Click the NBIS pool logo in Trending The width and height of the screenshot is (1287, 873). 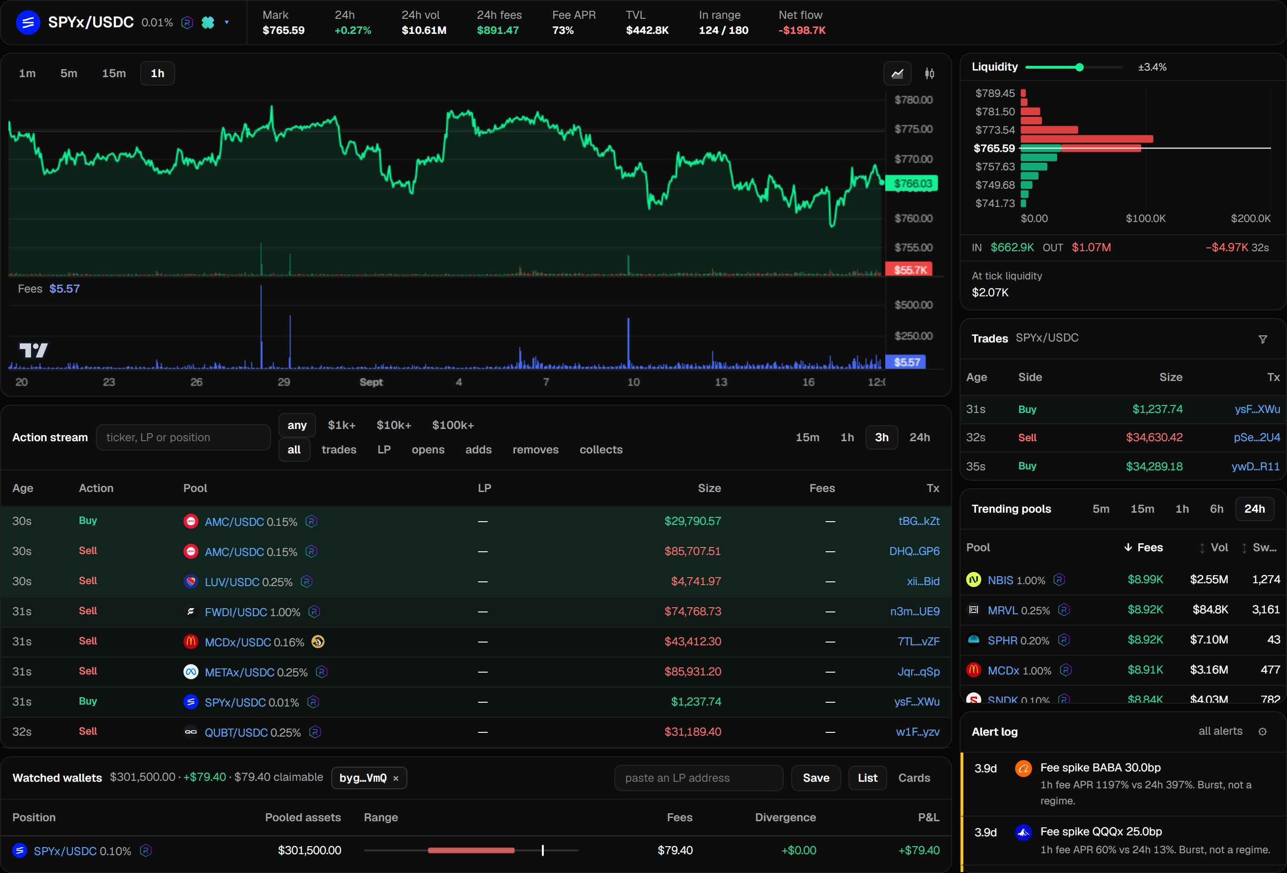974,579
